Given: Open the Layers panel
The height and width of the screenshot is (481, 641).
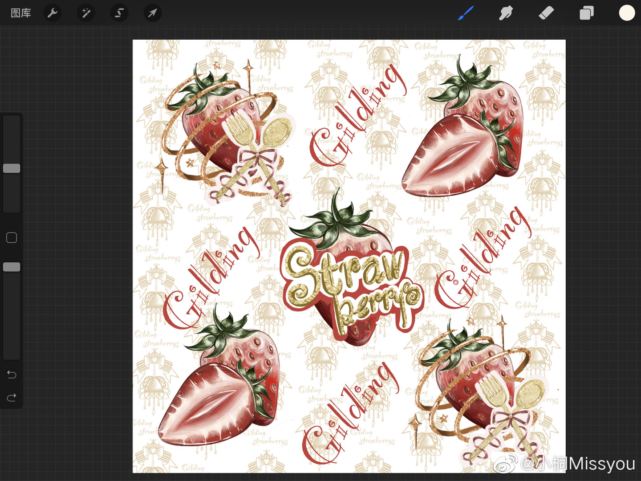Looking at the screenshot, I should (586, 13).
